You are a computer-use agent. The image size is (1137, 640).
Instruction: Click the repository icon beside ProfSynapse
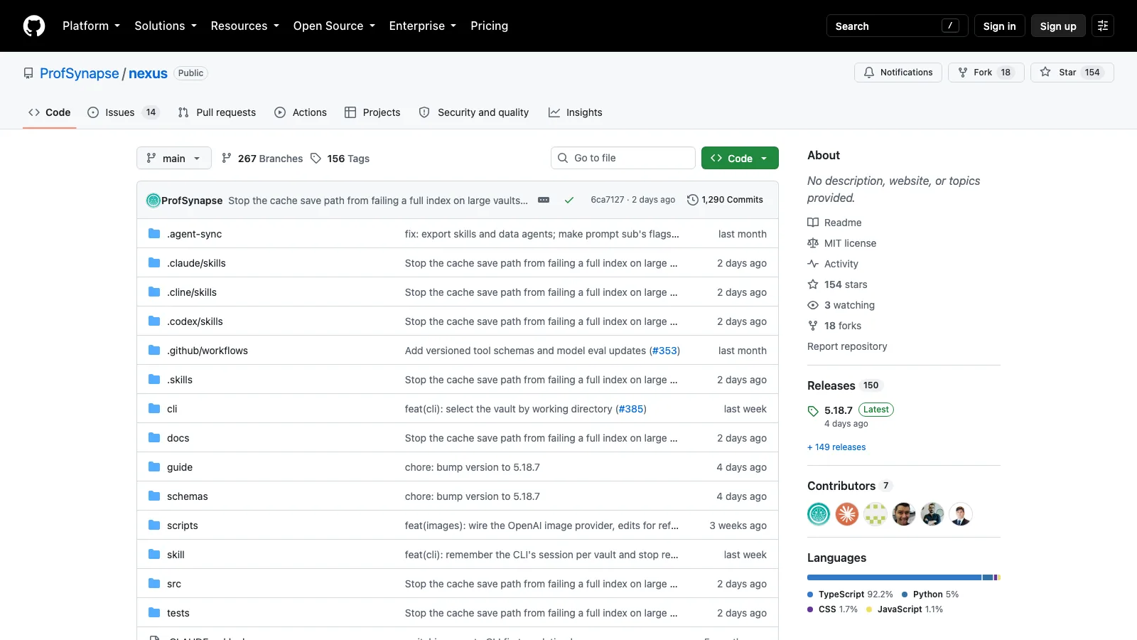coord(28,73)
